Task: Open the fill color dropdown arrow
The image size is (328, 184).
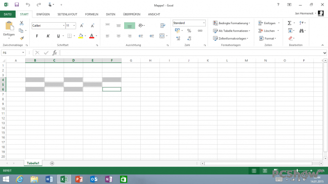Action: click(x=85, y=36)
